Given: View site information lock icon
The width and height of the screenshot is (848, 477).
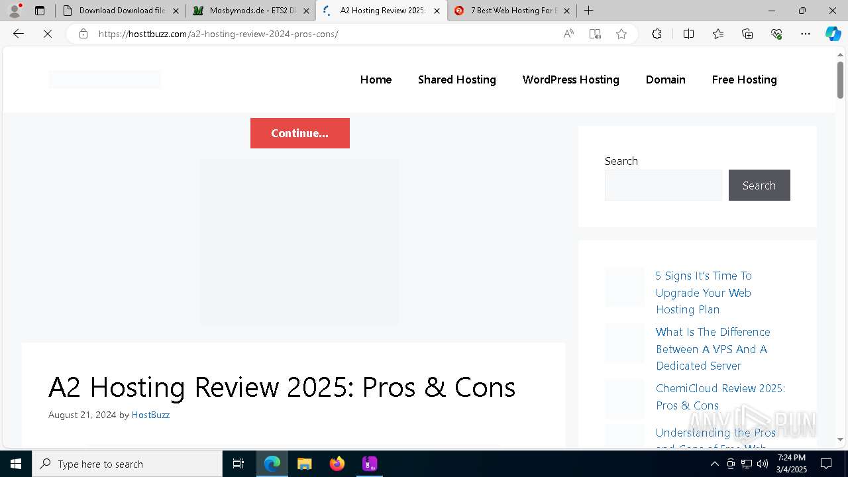Looking at the screenshot, I should (83, 34).
